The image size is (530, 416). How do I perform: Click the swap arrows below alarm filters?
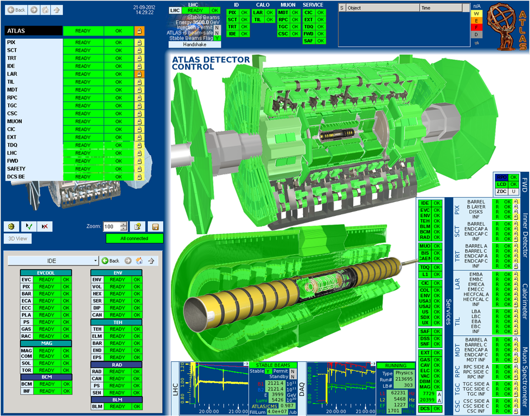click(476, 43)
